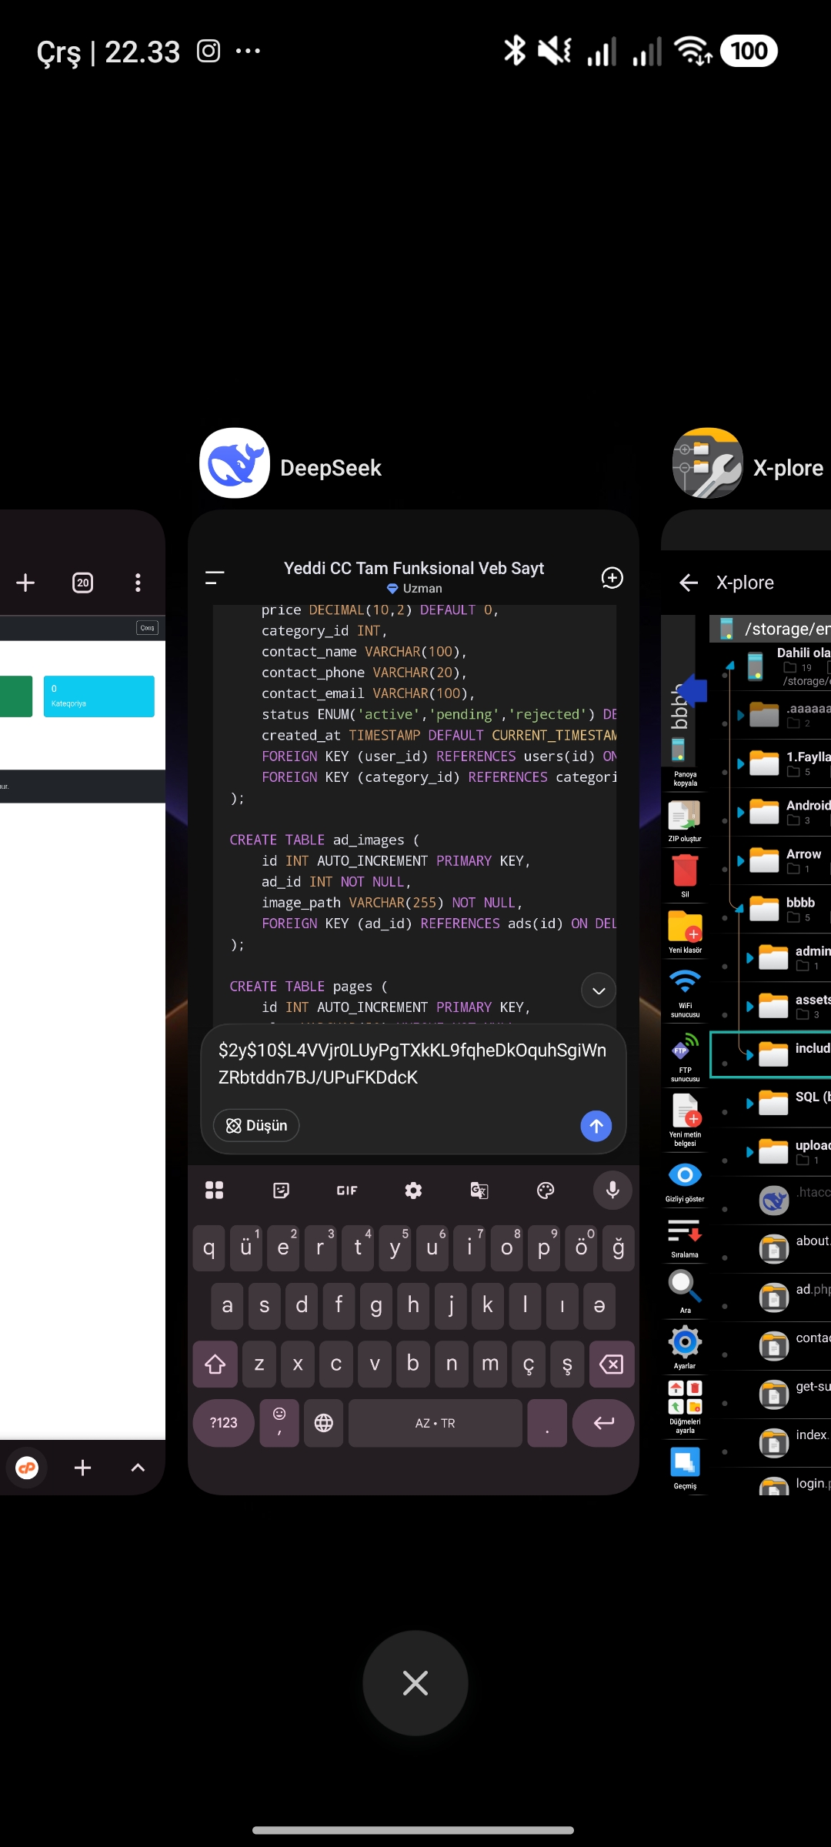The image size is (831, 1847).
Task: Tap the AZ · TR space bar
Action: click(x=436, y=1423)
